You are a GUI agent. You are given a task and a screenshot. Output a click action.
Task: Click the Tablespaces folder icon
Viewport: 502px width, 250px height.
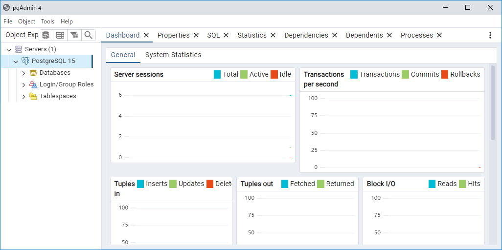pyautogui.click(x=33, y=96)
